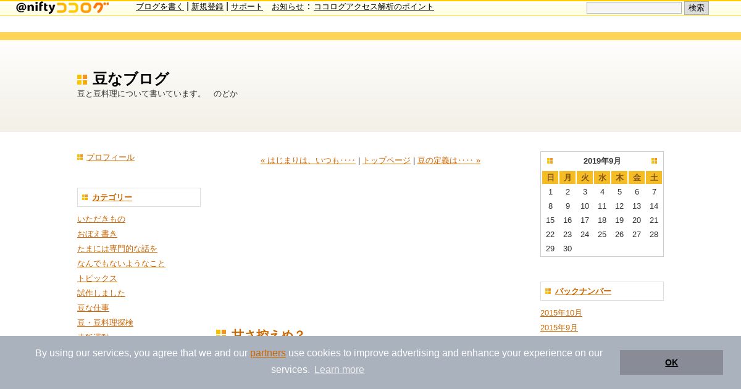Open カテゴリー heading link
This screenshot has height=389, width=741.
point(112,198)
